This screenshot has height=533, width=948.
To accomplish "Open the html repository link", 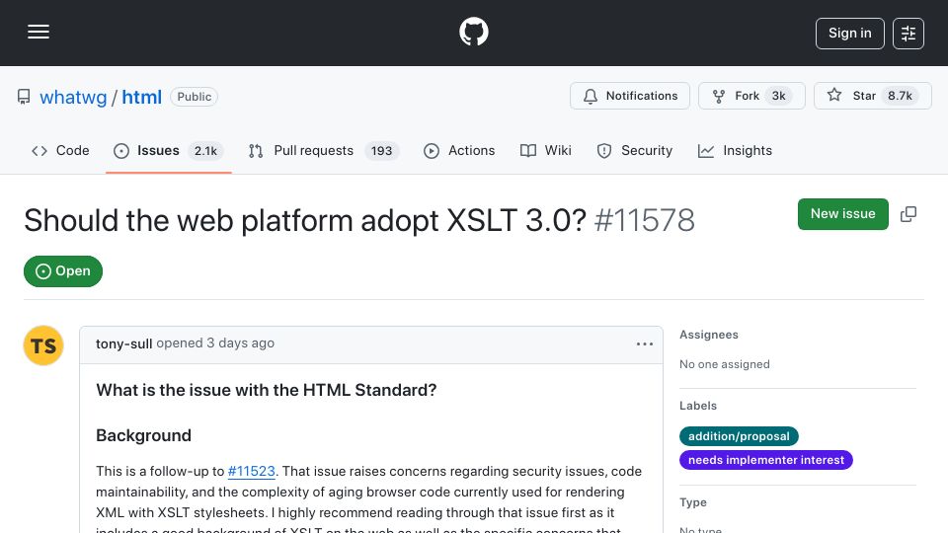I will click(141, 98).
